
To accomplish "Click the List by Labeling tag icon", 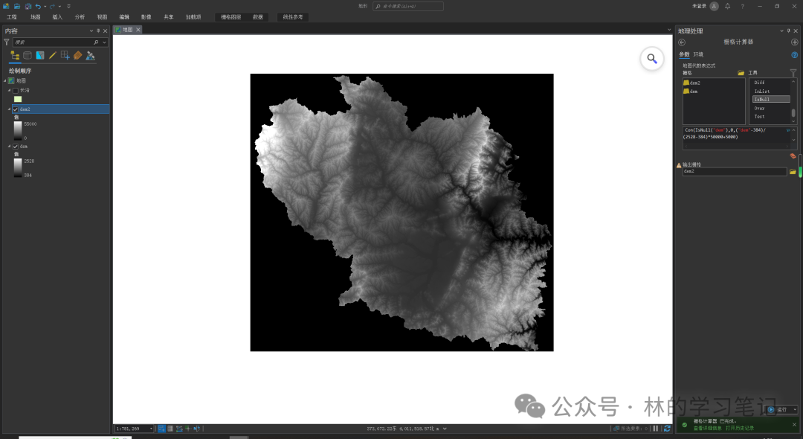I will [77, 55].
